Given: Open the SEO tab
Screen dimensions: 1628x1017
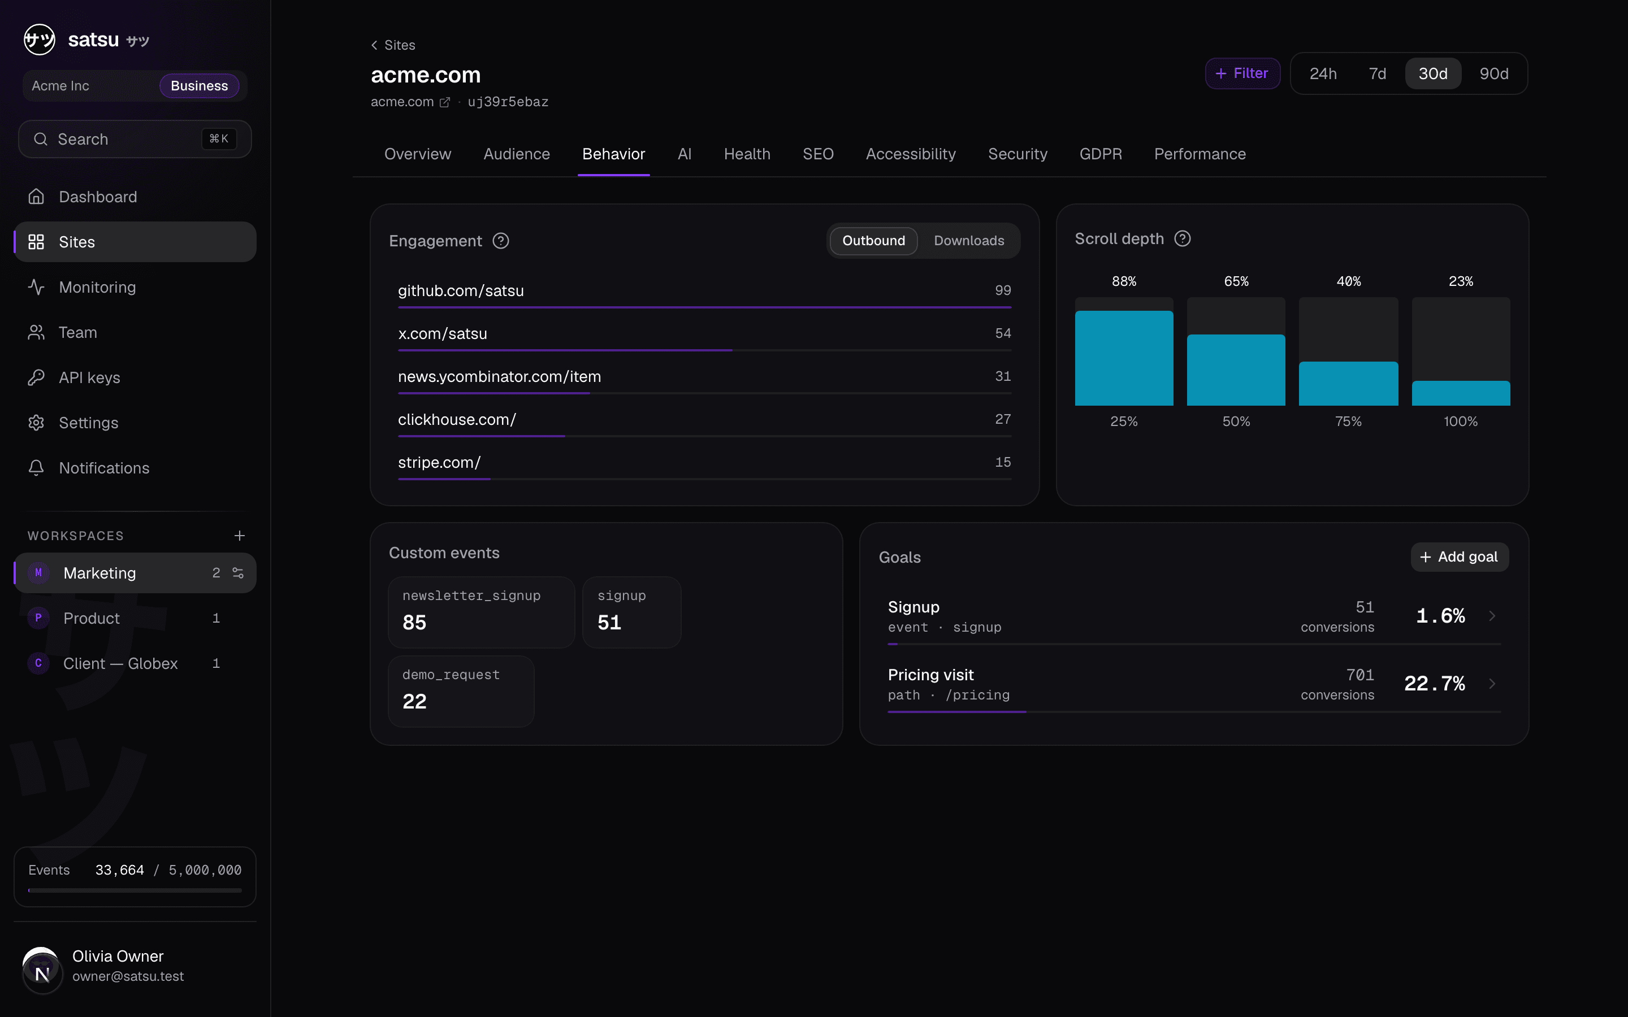Looking at the screenshot, I should point(818,154).
